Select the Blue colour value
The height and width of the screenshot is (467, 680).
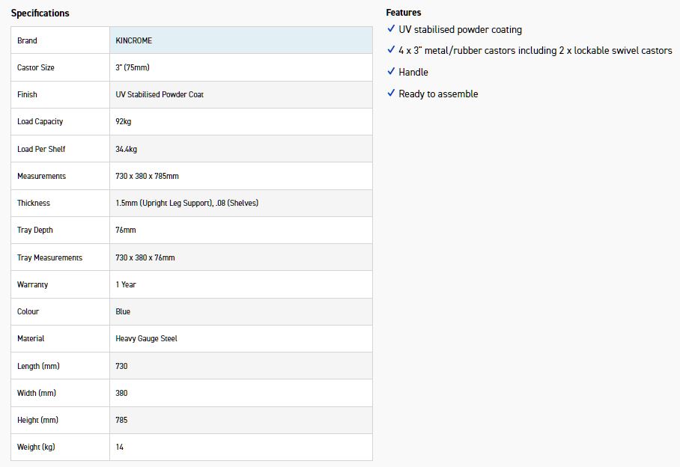click(x=123, y=311)
